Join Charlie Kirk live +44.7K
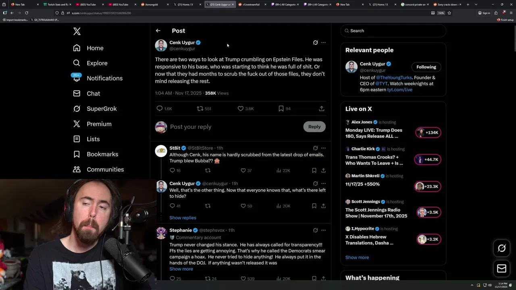The width and height of the screenshot is (516, 290). pyautogui.click(x=427, y=159)
